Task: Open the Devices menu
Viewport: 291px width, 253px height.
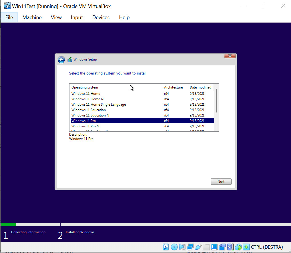Action: pyautogui.click(x=101, y=17)
